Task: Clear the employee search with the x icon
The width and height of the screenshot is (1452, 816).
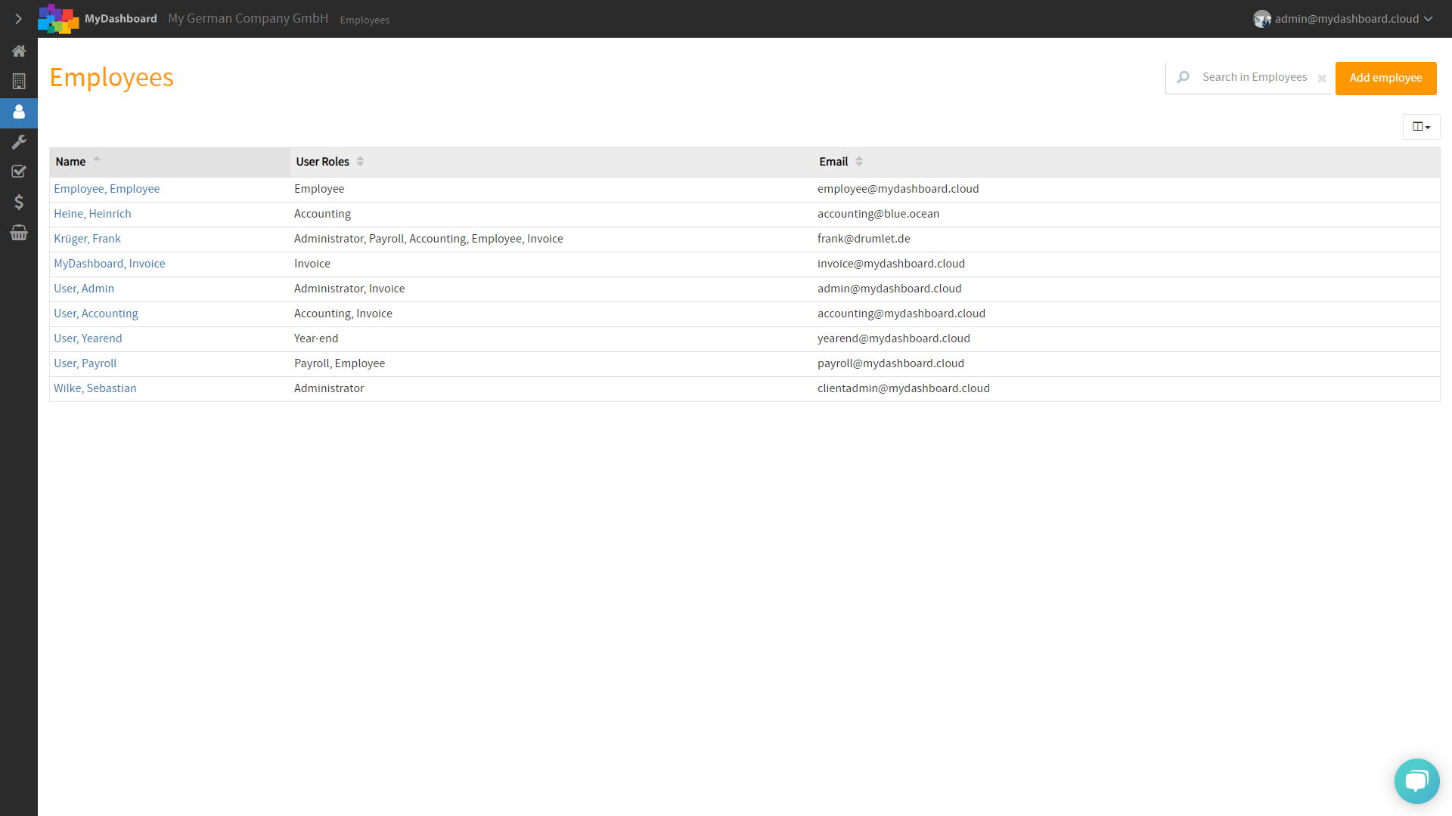Action: [x=1322, y=79]
